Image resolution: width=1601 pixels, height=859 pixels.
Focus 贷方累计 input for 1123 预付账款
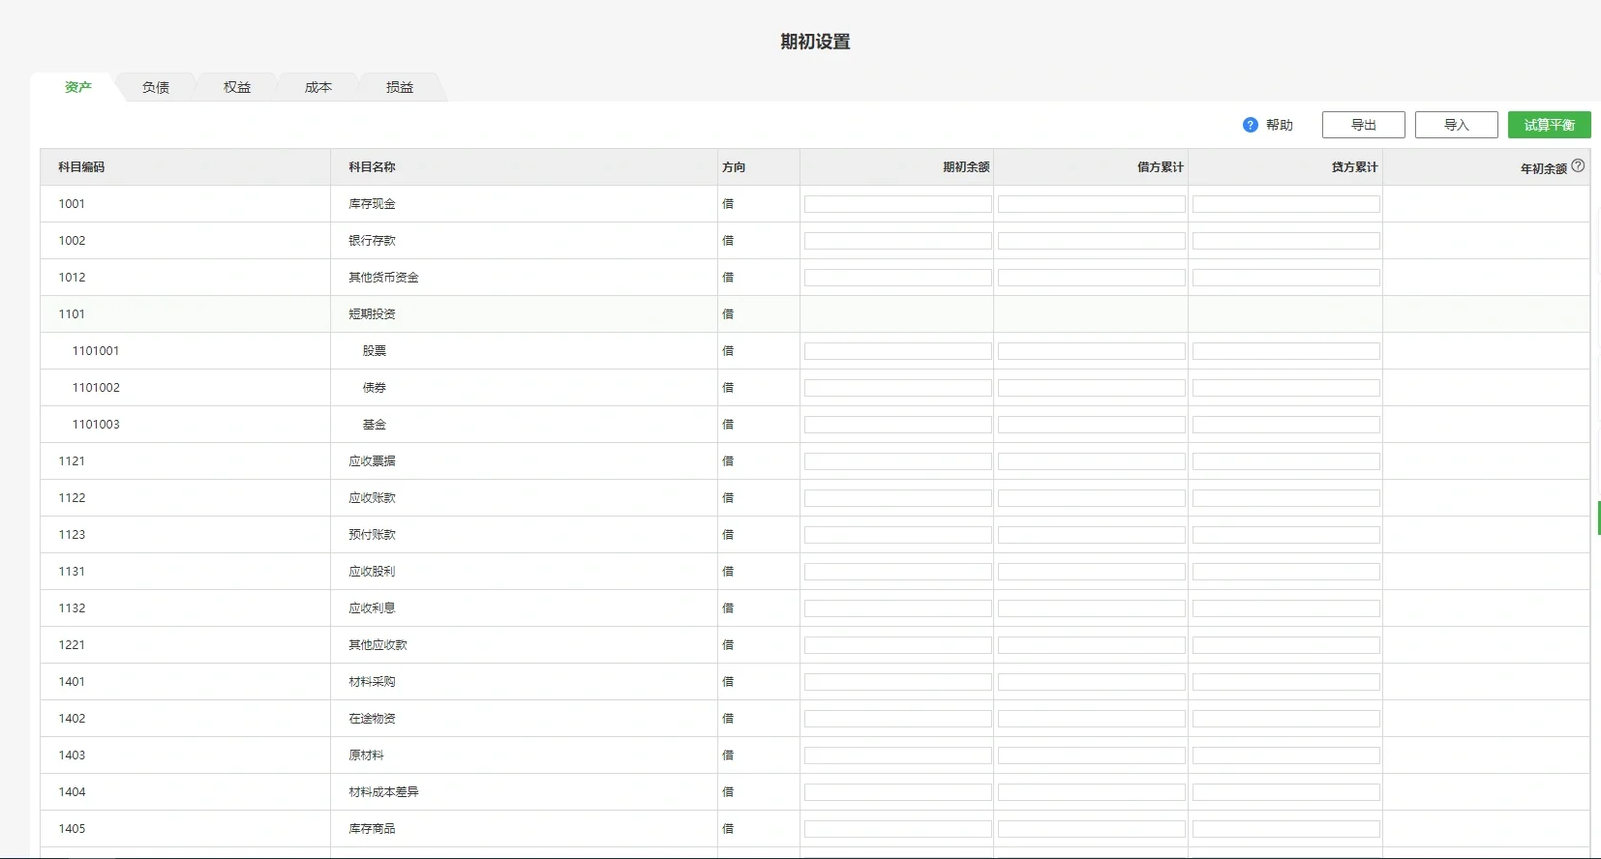[x=1286, y=535]
